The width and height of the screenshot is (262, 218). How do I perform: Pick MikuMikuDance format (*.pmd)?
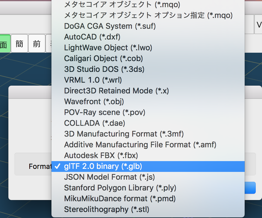(148, 199)
